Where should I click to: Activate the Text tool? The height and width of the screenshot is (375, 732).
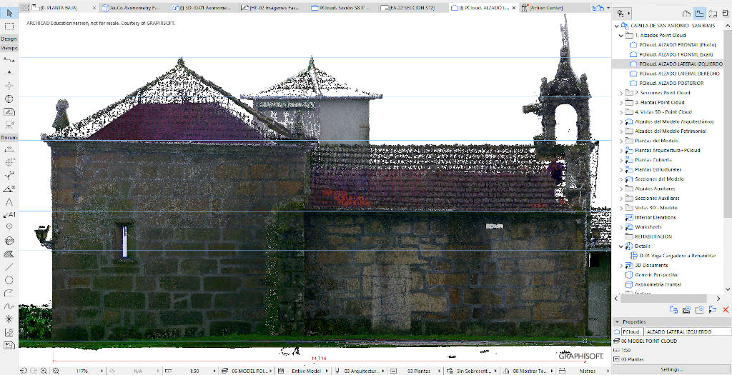point(9,202)
